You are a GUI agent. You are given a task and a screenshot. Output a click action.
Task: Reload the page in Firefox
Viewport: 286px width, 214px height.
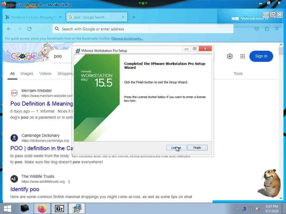[x=29, y=29]
